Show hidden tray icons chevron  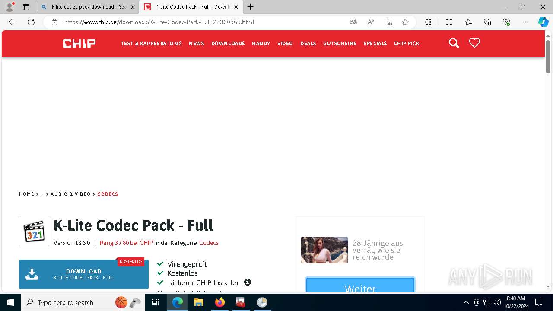[x=466, y=302]
